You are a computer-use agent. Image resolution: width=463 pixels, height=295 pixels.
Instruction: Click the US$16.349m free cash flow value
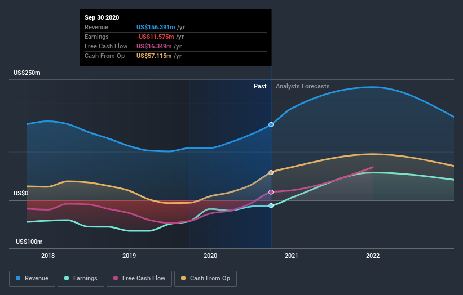154,46
